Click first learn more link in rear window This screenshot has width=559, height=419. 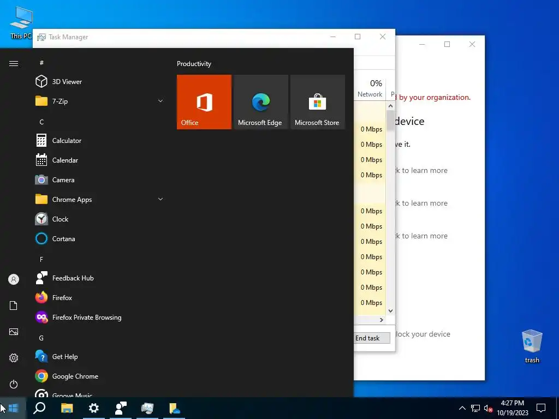(x=422, y=170)
